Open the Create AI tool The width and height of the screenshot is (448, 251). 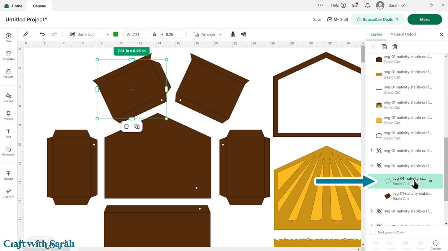click(8, 193)
